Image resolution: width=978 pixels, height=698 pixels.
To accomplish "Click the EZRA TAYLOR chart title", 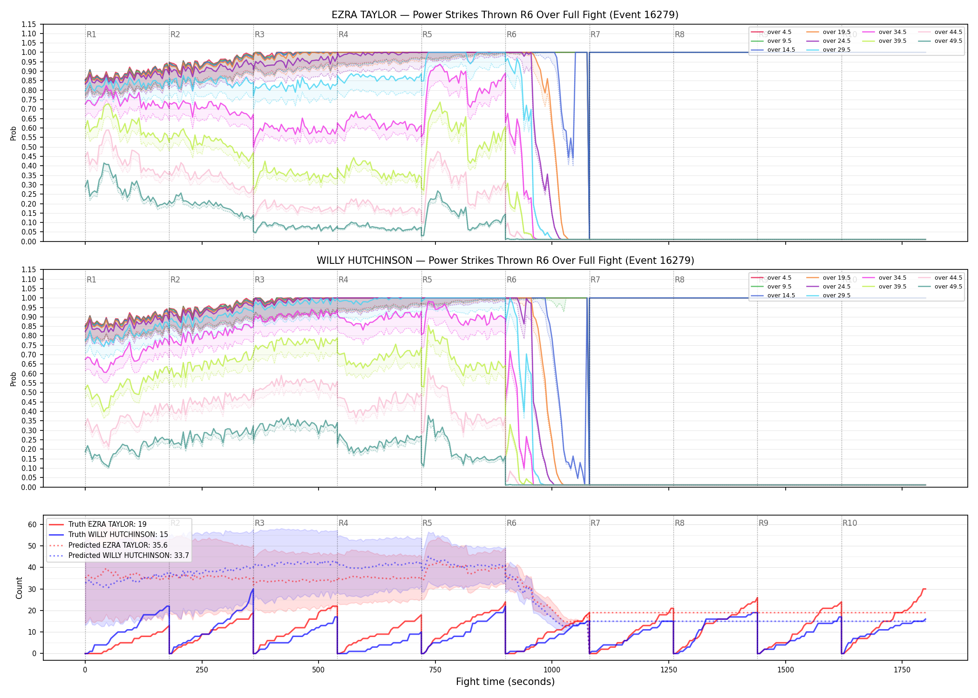I will click(x=505, y=15).
